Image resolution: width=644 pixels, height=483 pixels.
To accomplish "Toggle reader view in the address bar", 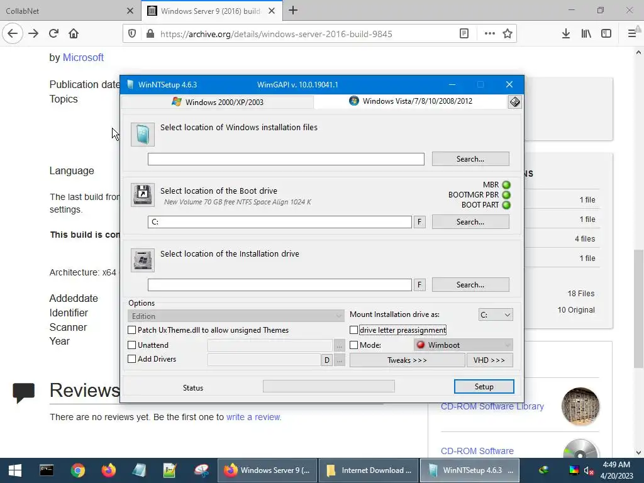I will point(464,34).
